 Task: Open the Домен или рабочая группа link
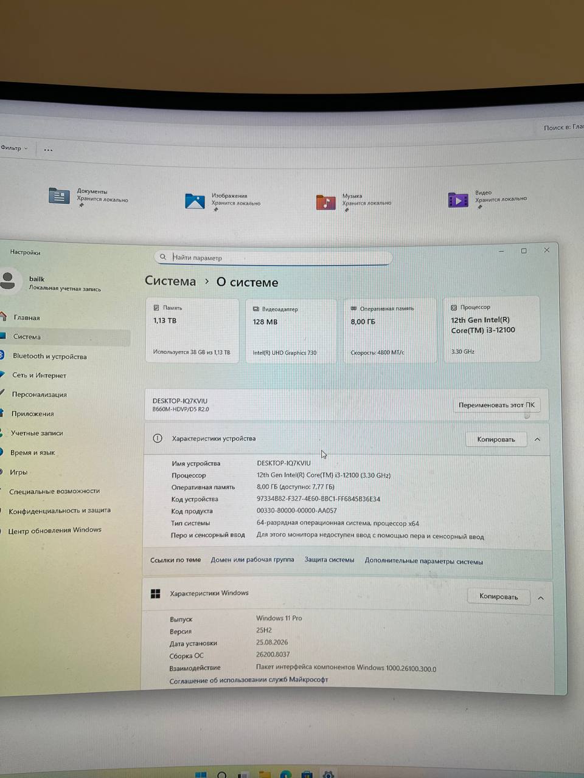(252, 560)
